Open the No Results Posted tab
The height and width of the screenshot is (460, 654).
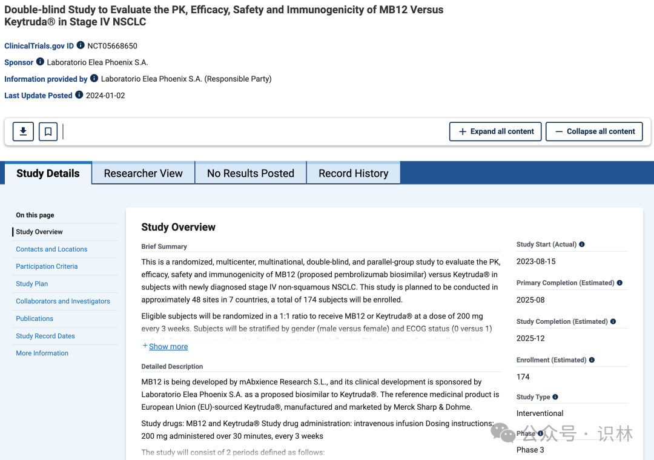(251, 173)
